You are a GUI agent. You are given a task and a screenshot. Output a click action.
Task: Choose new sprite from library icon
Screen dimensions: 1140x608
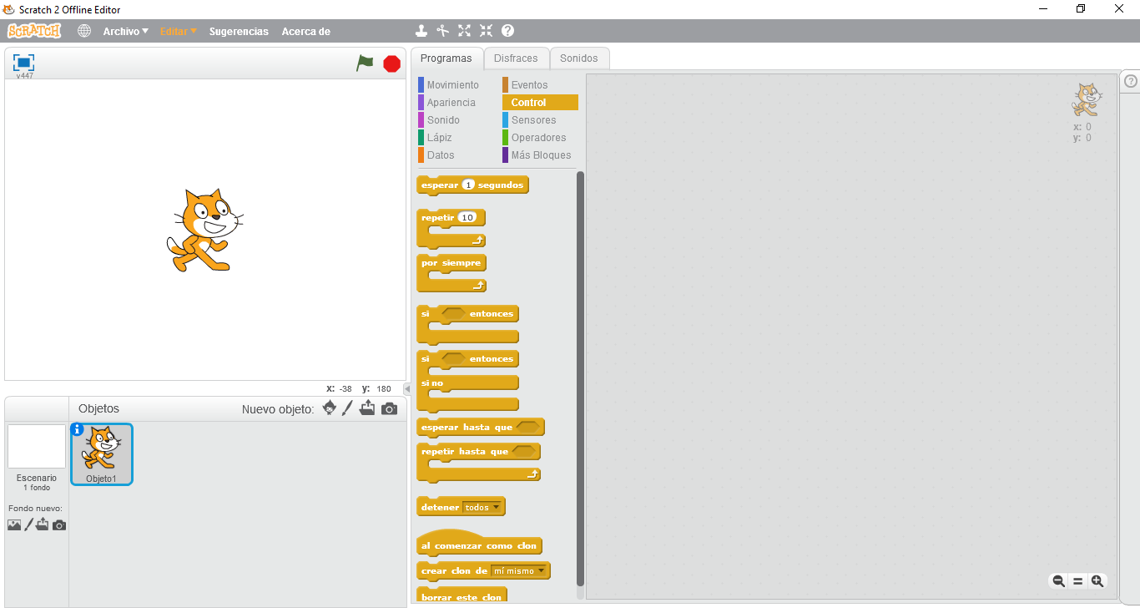tap(329, 408)
